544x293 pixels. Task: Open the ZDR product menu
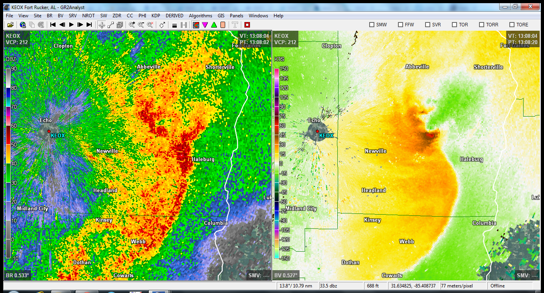117,16
